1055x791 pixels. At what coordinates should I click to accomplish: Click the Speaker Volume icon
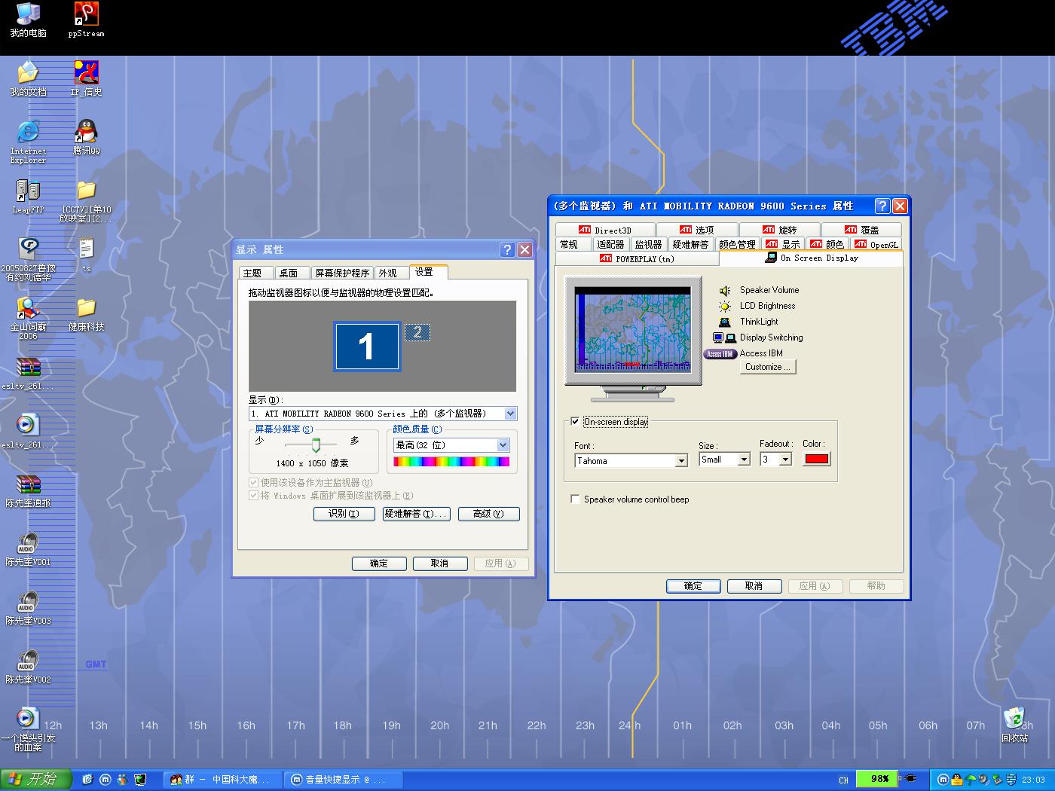(x=724, y=291)
